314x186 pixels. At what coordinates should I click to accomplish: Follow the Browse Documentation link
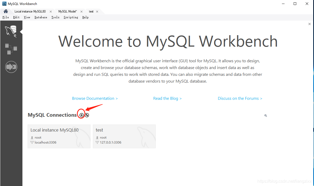click(95, 98)
